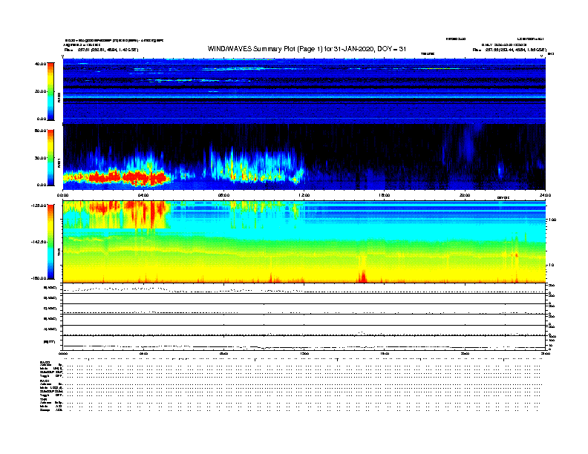The height and width of the screenshot is (454, 588).
Task: Click the WIND/WAVES Summary Plot title
Action: (x=307, y=49)
